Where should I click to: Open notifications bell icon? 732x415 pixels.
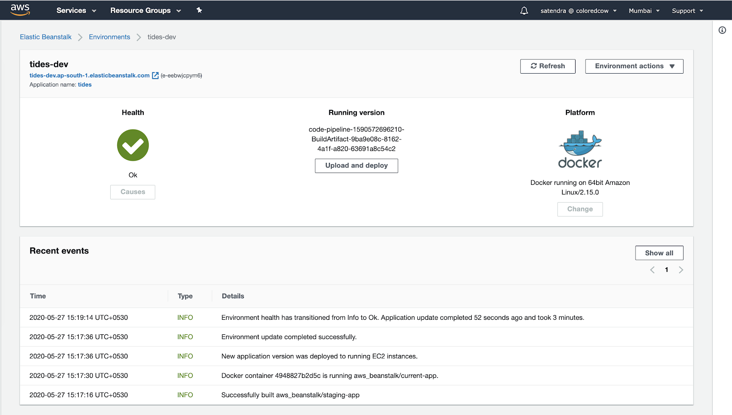point(524,11)
